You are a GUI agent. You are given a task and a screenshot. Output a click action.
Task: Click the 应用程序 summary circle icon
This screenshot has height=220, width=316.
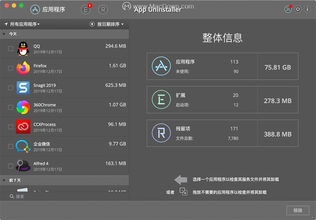161,66
